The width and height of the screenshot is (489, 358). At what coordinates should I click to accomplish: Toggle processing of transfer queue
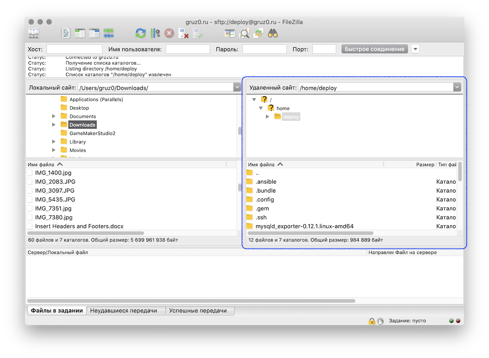155,33
